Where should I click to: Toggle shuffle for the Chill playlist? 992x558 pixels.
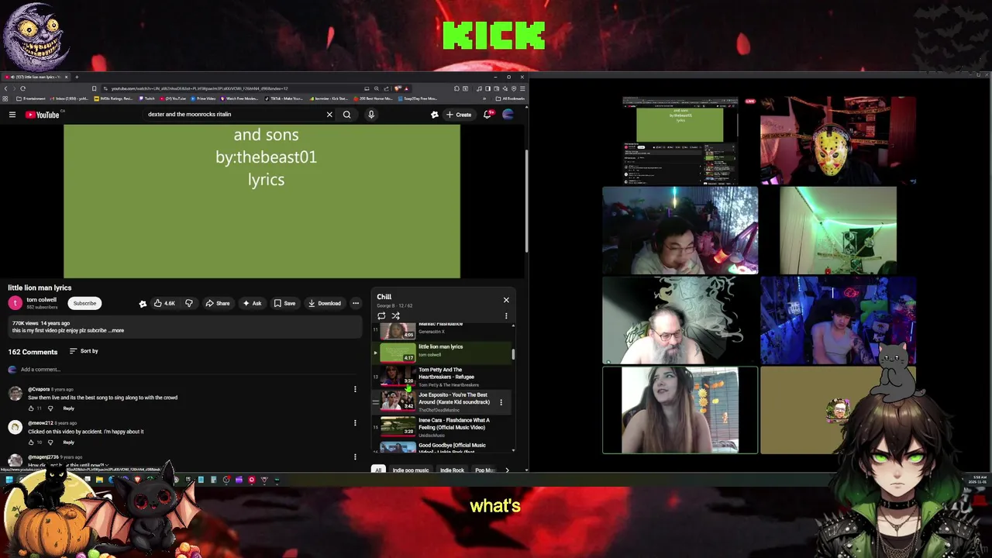tap(395, 316)
